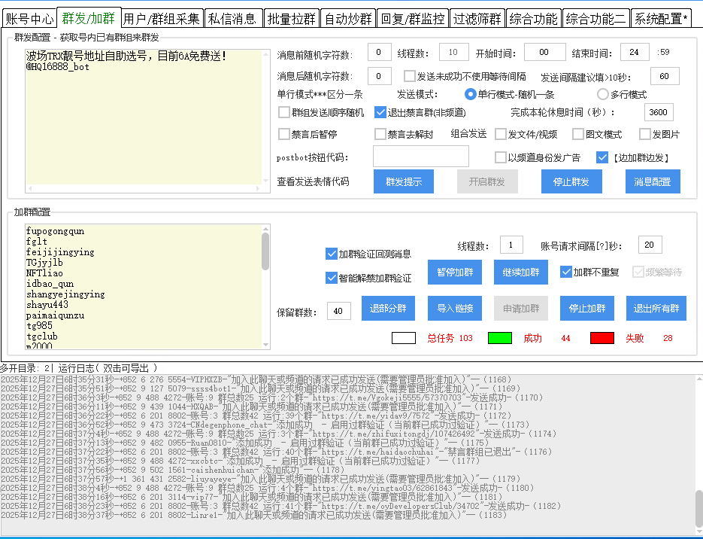Select 多行模式 radio option
Viewport: 703px width, 539px height.
tap(603, 95)
